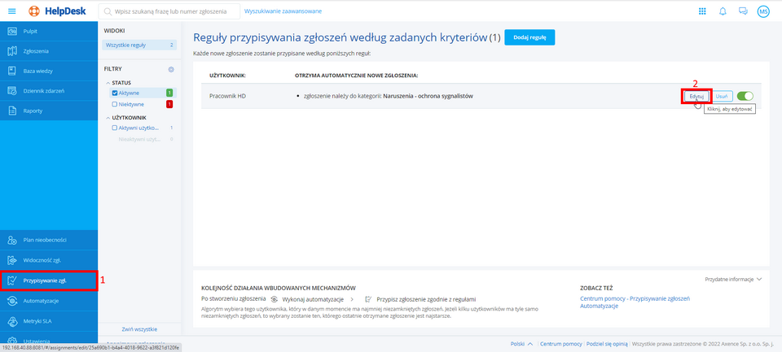The width and height of the screenshot is (782, 352).
Task: Collapse the STATUS filter section
Action: tap(108, 82)
